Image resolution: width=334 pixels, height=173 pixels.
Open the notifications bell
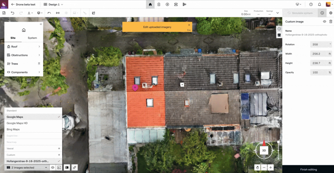click(319, 4)
